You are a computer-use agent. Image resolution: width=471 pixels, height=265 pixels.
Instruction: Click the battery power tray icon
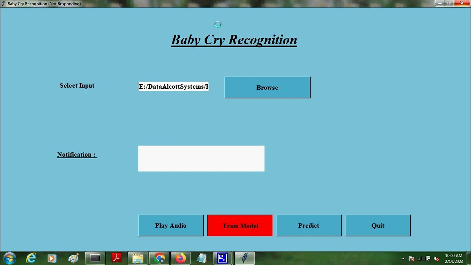tap(428, 259)
